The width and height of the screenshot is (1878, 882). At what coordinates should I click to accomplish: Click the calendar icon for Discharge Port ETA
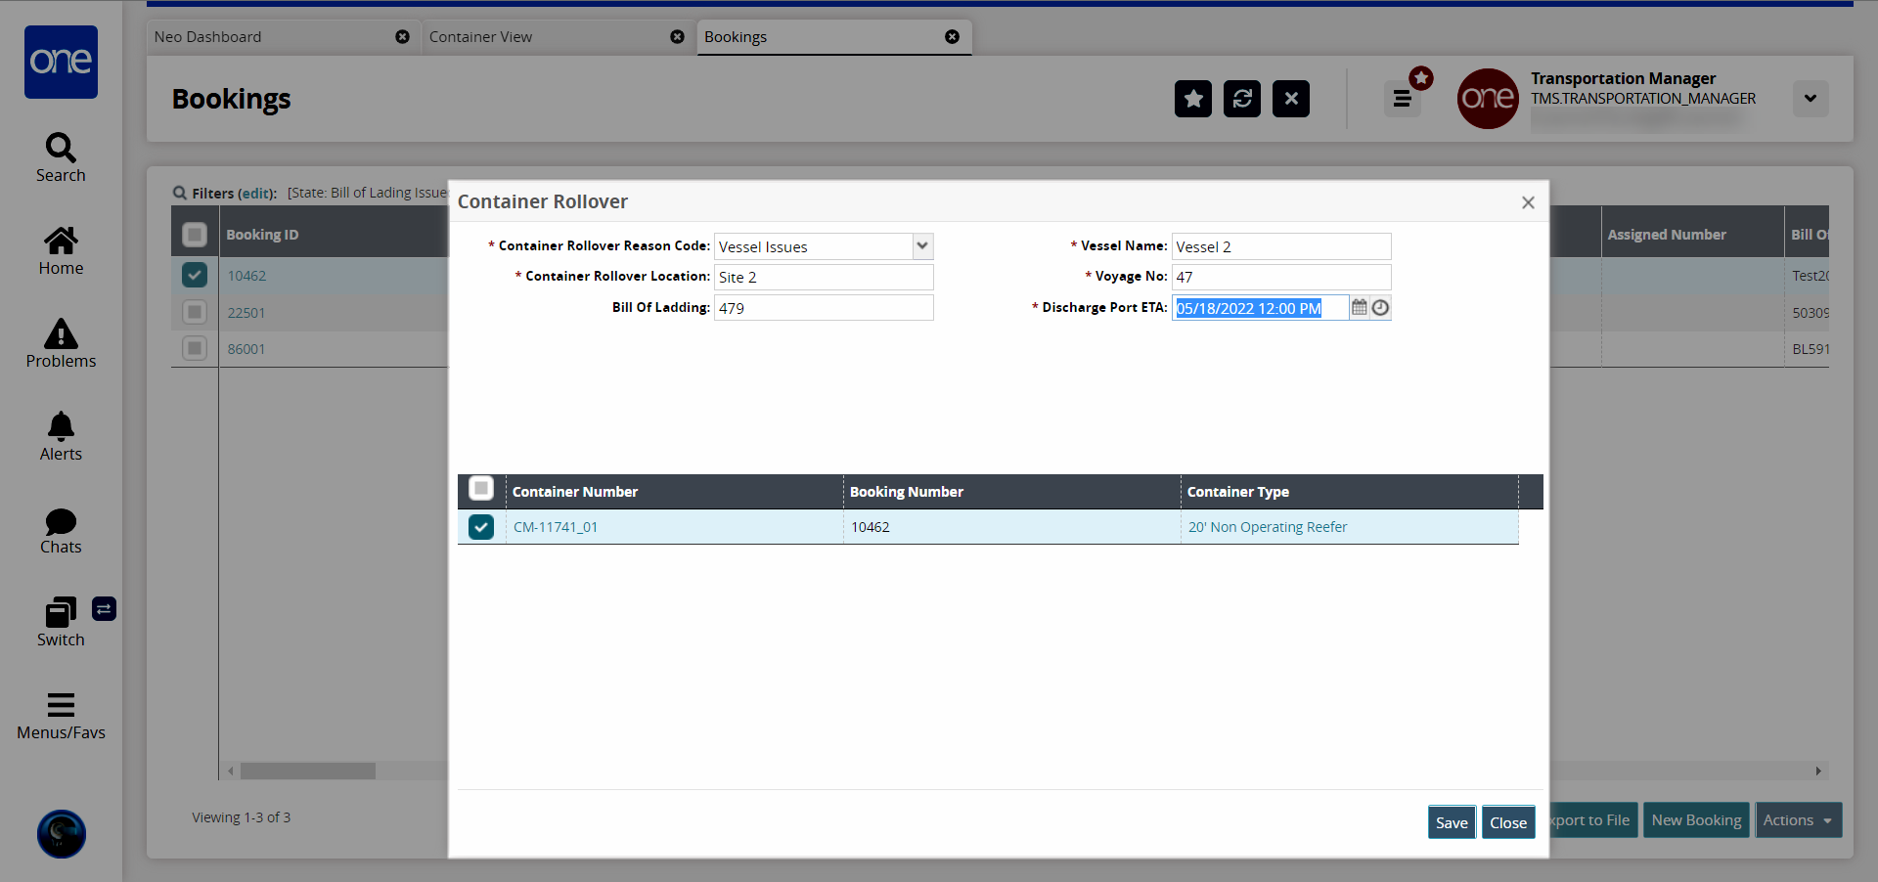1359,308
